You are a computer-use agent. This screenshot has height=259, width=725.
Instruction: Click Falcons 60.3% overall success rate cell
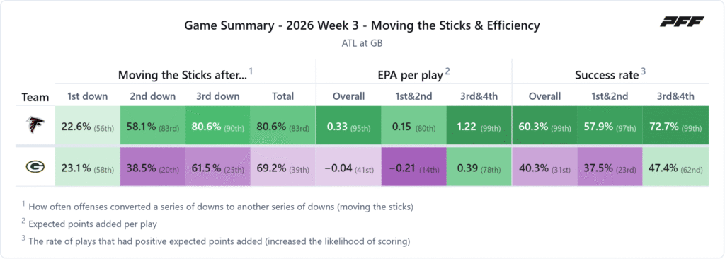[x=544, y=126]
